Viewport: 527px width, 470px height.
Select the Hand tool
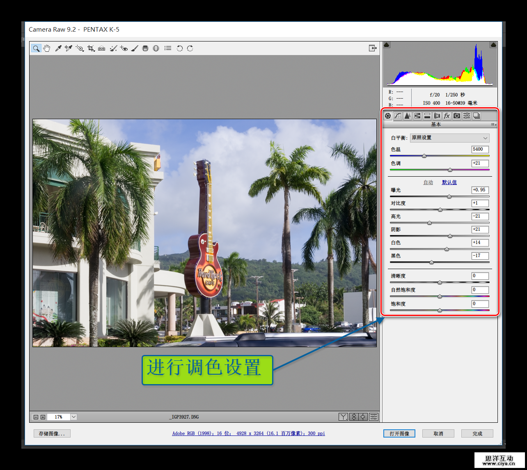47,48
